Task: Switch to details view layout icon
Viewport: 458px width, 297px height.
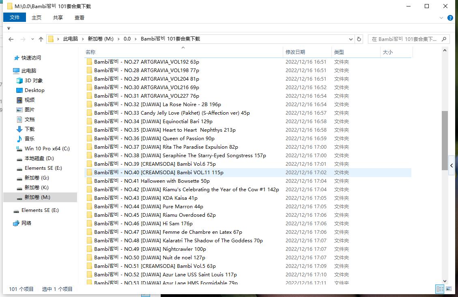Action: click(x=440, y=289)
